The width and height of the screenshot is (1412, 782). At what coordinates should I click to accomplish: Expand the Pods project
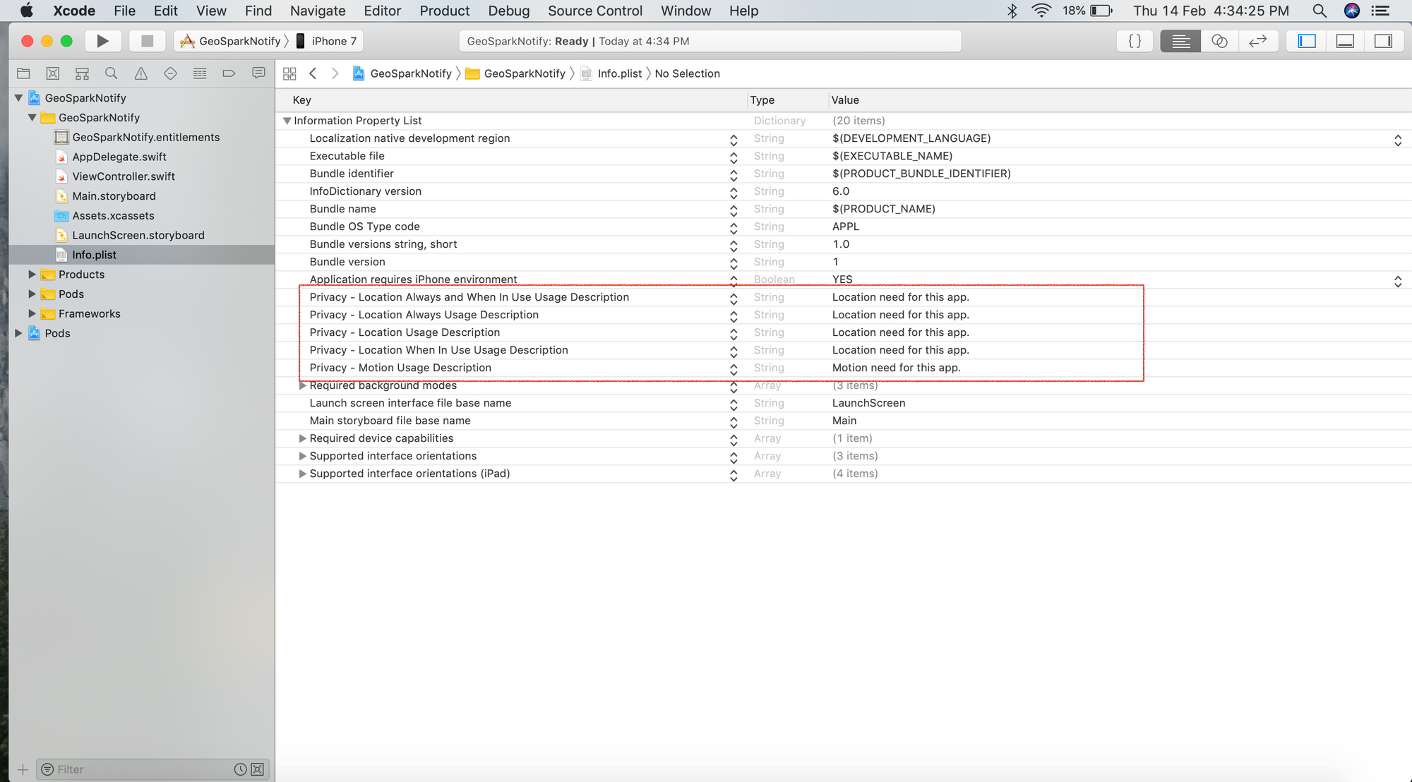tap(18, 333)
